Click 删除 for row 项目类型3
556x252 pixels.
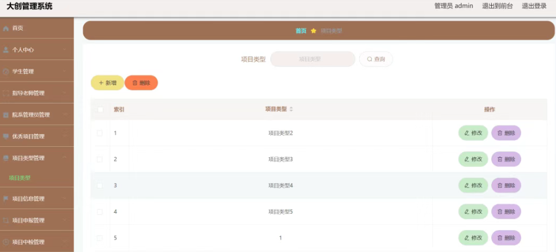[x=506, y=159]
